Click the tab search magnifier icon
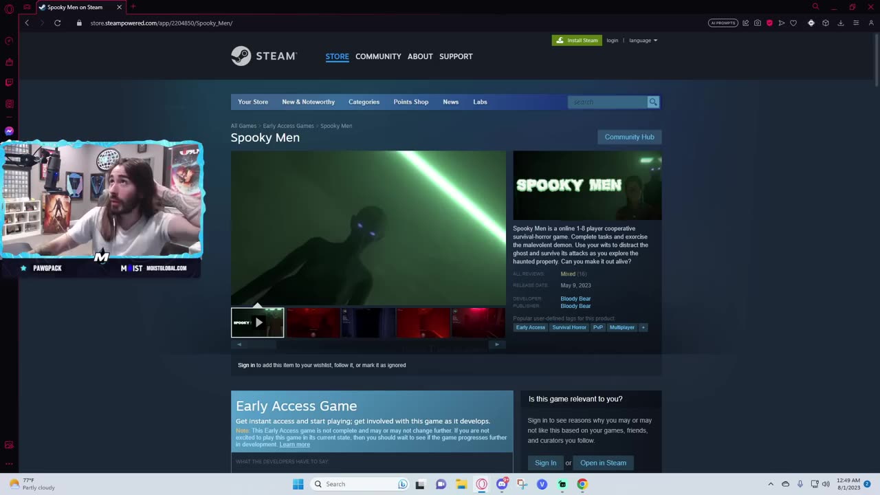The image size is (880, 495). (815, 7)
